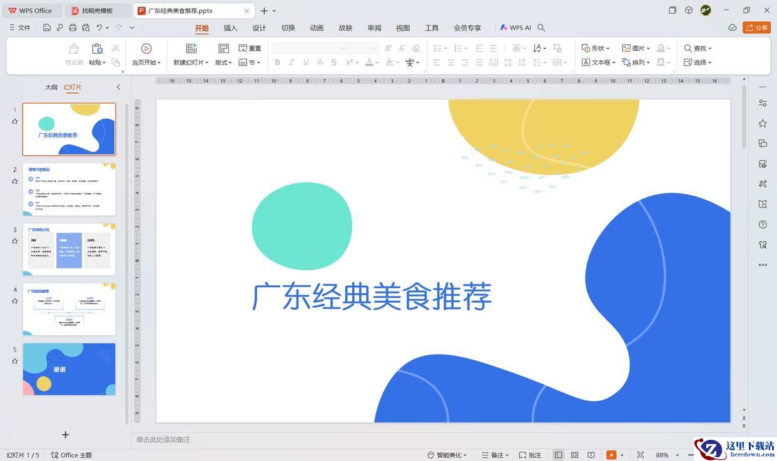Open Smart Beautify (智能美化) in status bar

[x=447, y=455]
